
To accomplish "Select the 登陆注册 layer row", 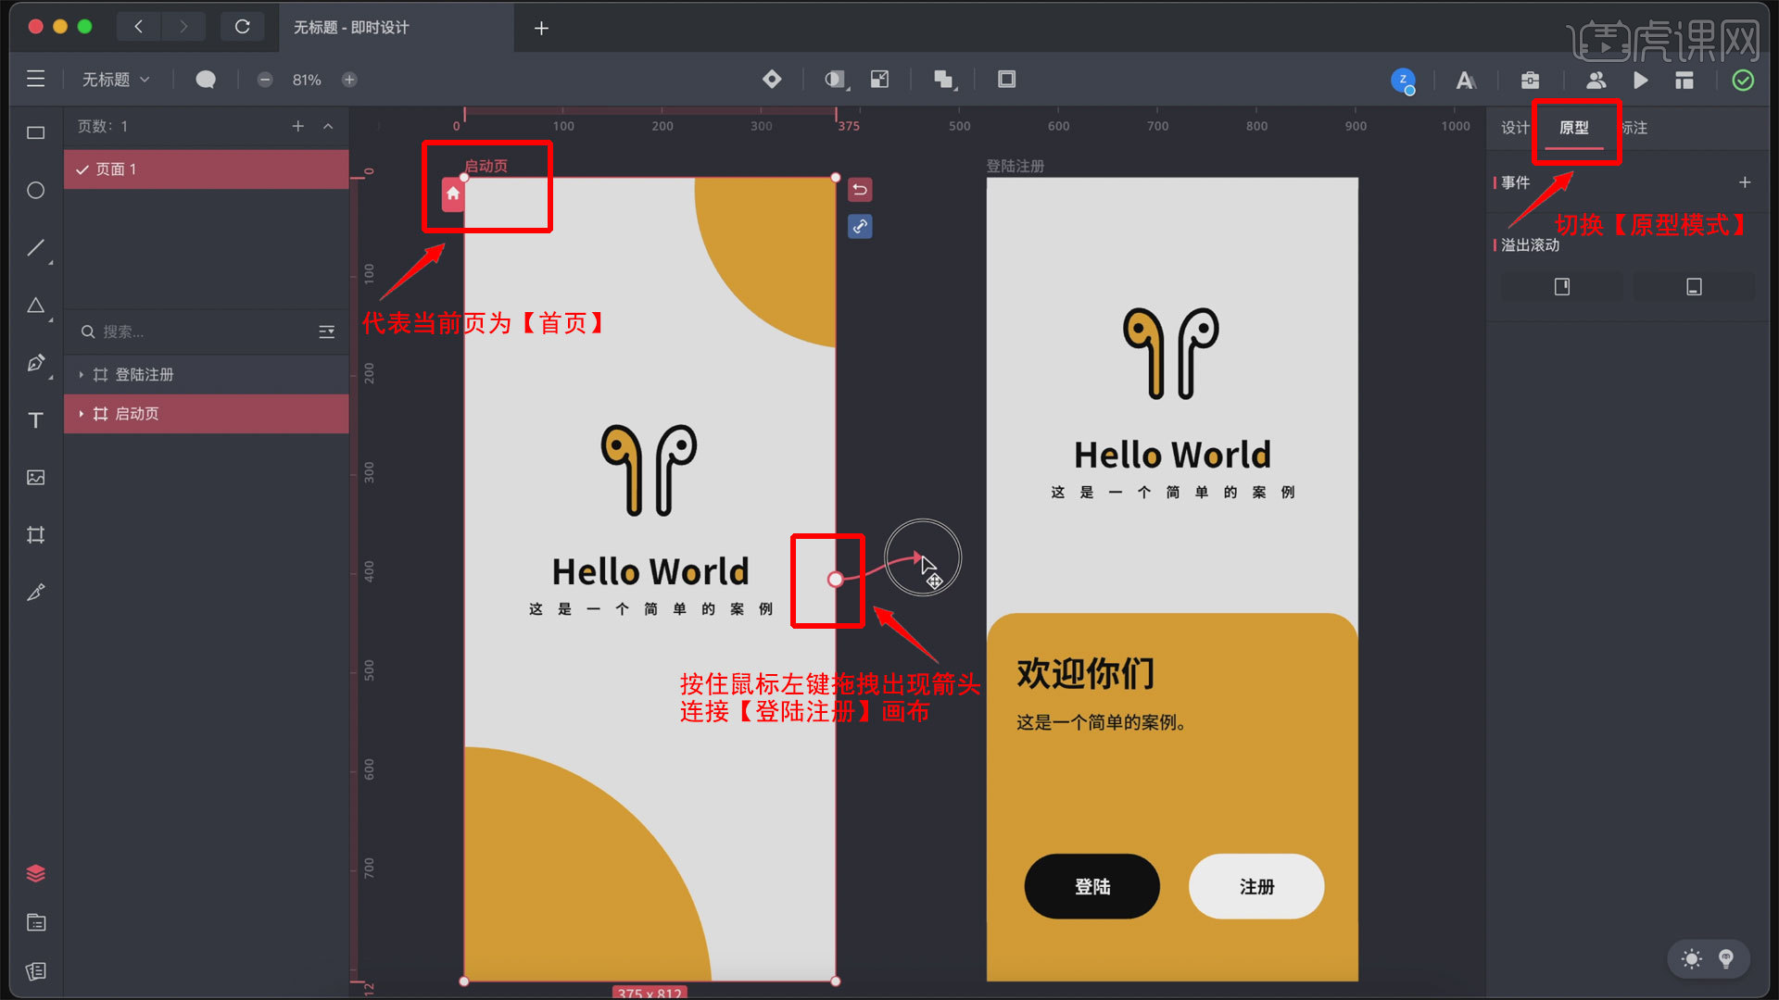I will (206, 375).
